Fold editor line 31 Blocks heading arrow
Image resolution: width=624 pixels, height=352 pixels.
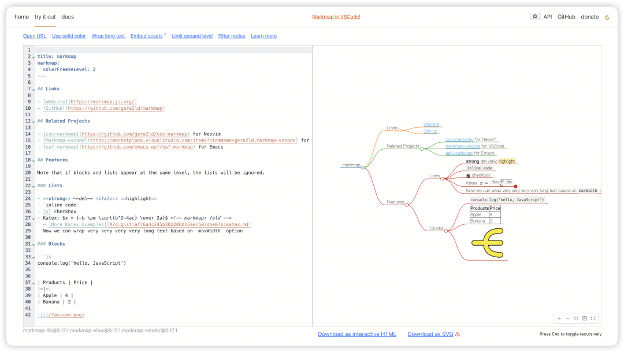pos(34,244)
